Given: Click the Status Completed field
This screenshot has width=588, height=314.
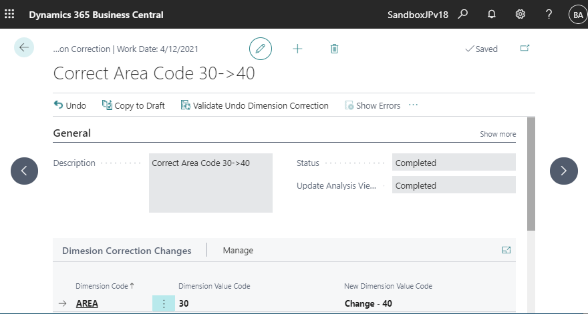Looking at the screenshot, I should click(x=454, y=163).
